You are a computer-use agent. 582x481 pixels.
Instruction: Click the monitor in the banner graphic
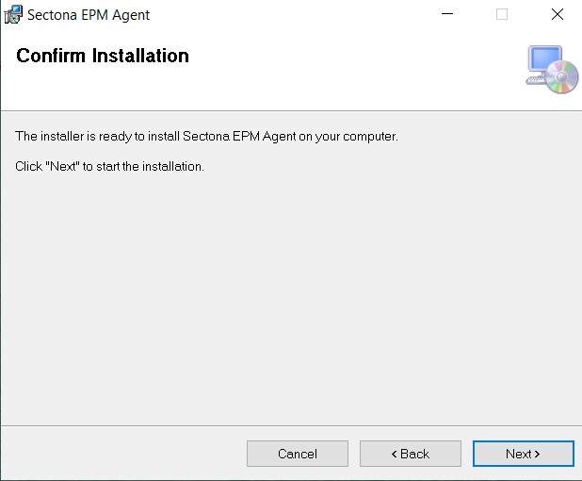(544, 61)
